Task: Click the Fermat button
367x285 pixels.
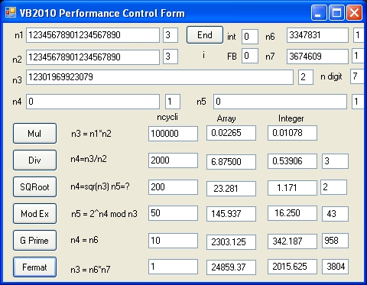Action: point(34,267)
